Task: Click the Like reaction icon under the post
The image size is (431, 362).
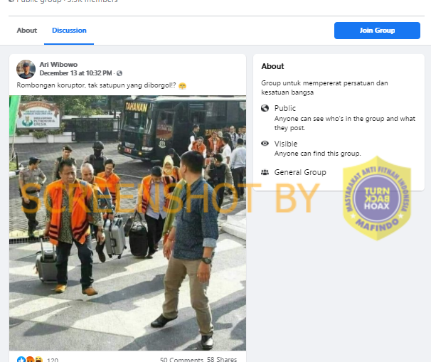Action: (21, 359)
